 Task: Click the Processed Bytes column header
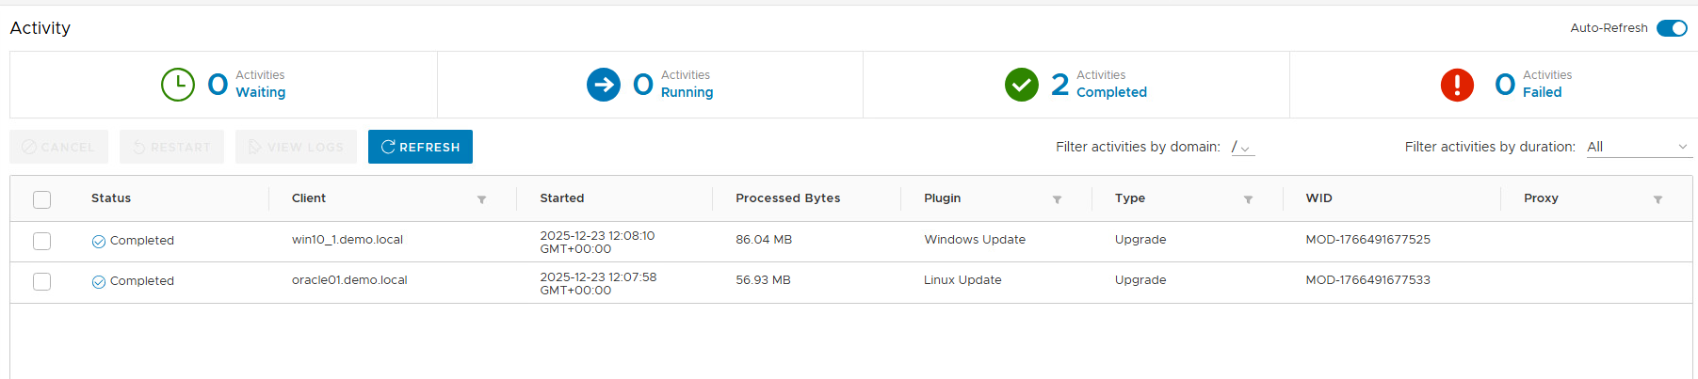787,198
